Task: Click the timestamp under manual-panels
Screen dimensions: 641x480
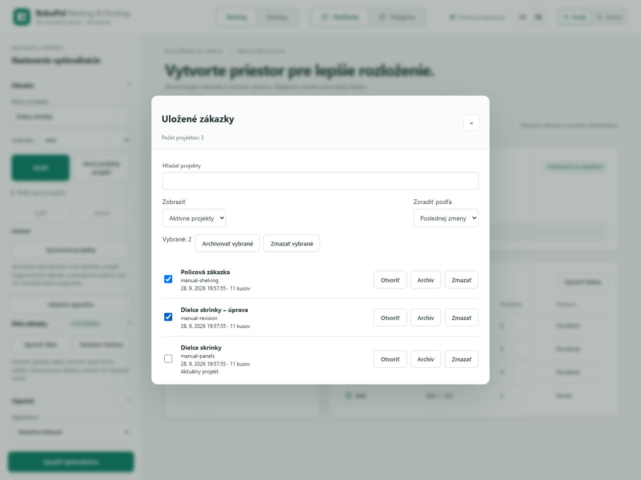Action: tap(215, 364)
